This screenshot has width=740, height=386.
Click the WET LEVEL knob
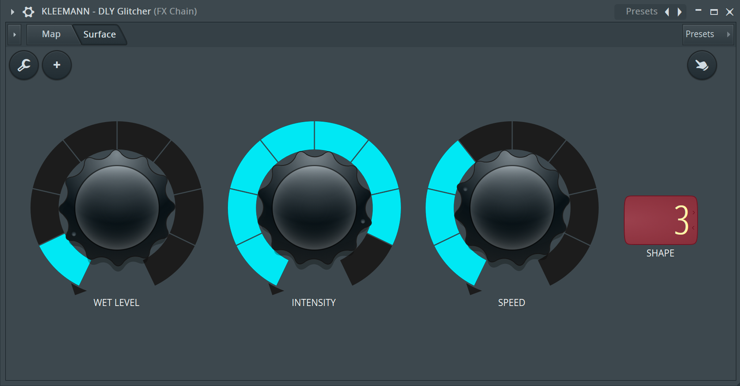(117, 208)
